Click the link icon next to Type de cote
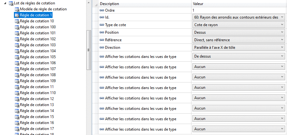This screenshot has width=287, height=135. [x=102, y=25]
